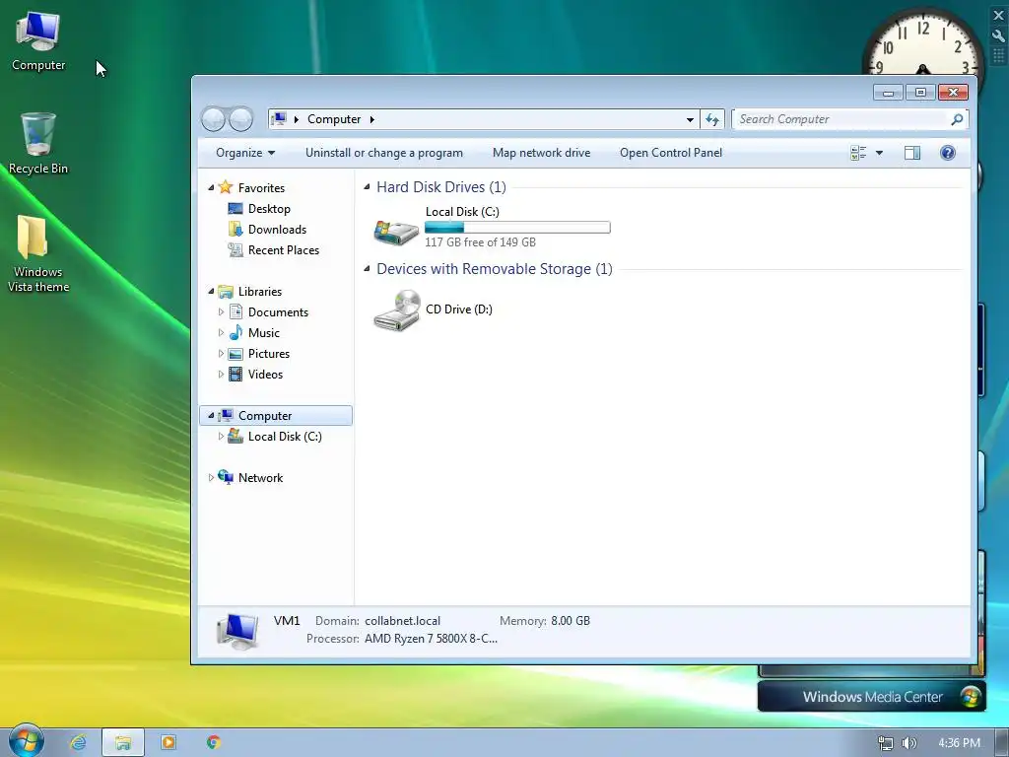Expand the Network tree node
The width and height of the screenshot is (1009, 757).
[211, 478]
